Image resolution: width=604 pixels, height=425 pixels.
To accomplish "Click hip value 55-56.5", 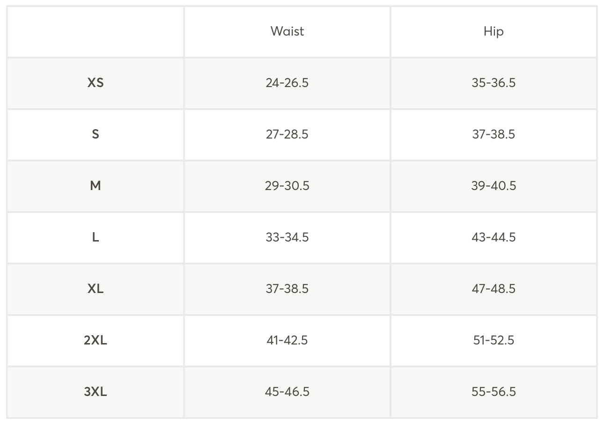I will 494,392.
